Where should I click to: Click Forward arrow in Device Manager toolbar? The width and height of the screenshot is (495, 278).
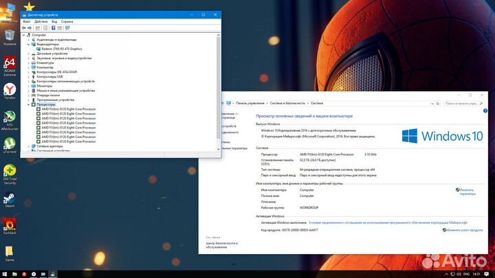(30, 28)
